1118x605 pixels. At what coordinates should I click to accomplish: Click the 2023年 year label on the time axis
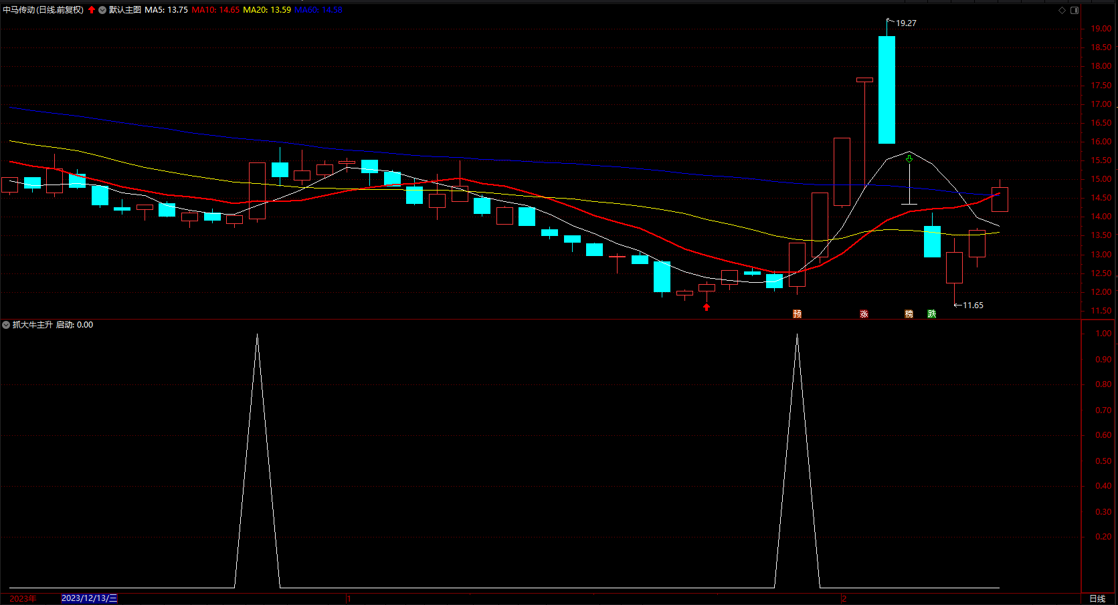[x=23, y=598]
